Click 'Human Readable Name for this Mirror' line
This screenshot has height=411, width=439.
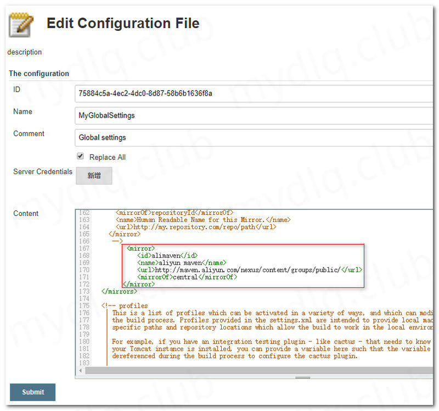(x=203, y=220)
